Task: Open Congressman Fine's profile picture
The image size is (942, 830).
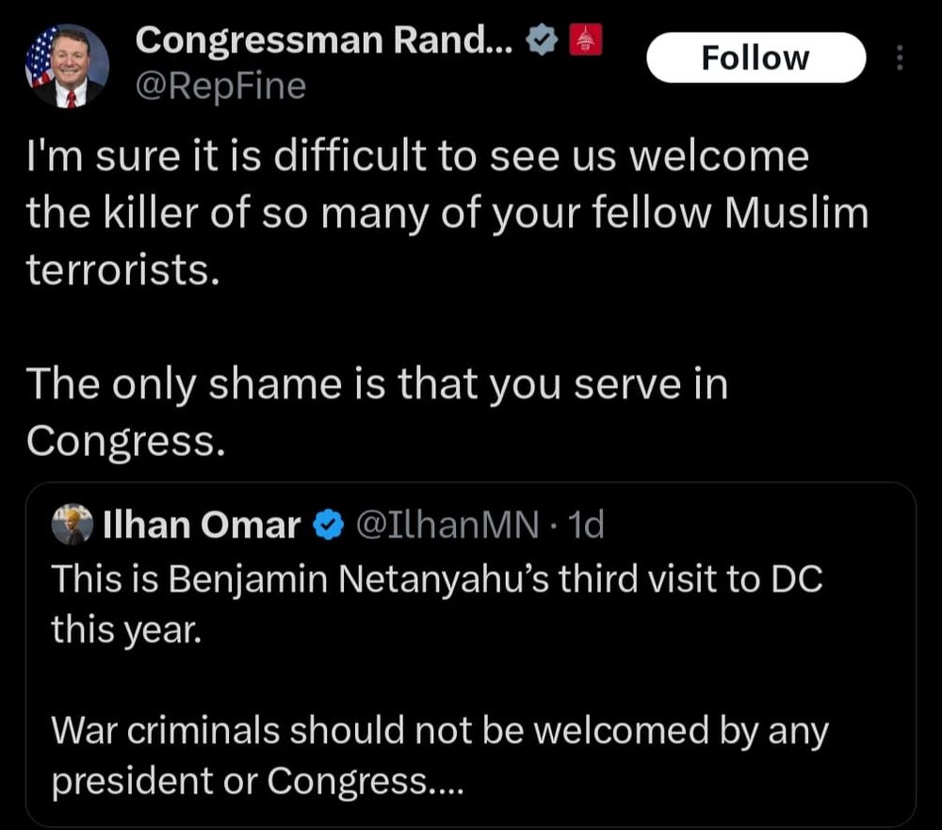Action: pos(67,66)
